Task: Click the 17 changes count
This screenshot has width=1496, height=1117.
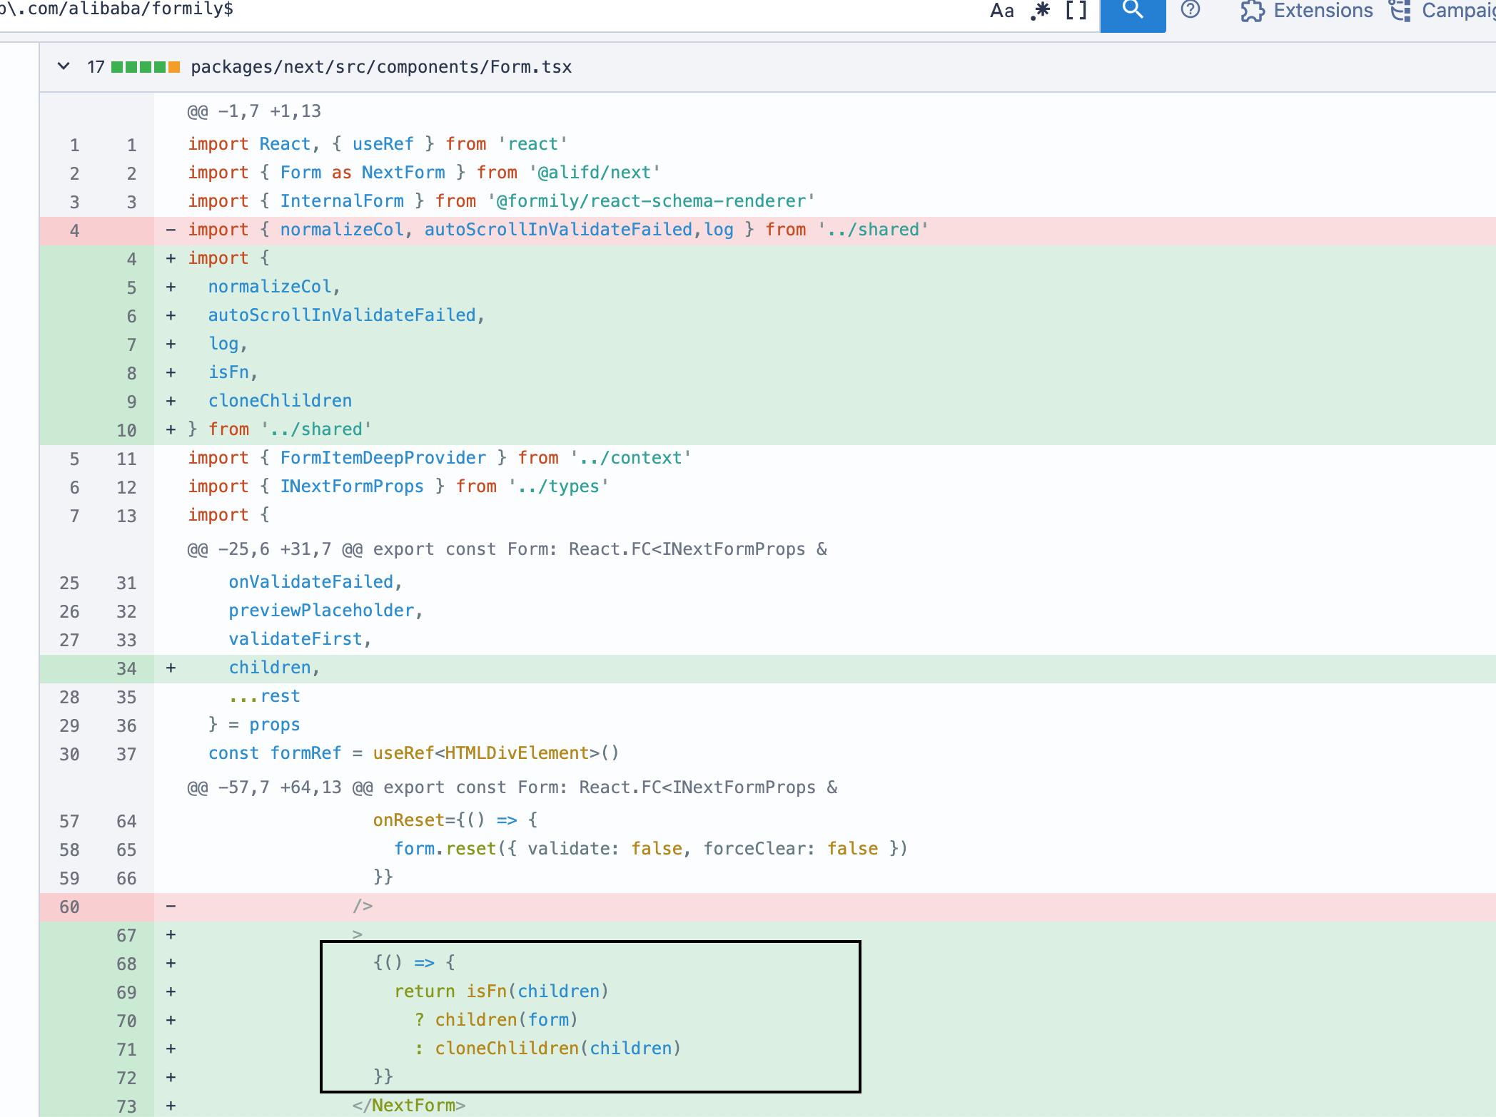Action: pyautogui.click(x=96, y=67)
